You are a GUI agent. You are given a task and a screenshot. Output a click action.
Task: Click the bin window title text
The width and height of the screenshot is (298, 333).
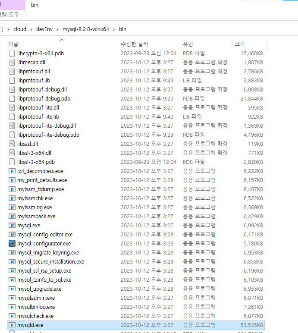click(x=35, y=5)
